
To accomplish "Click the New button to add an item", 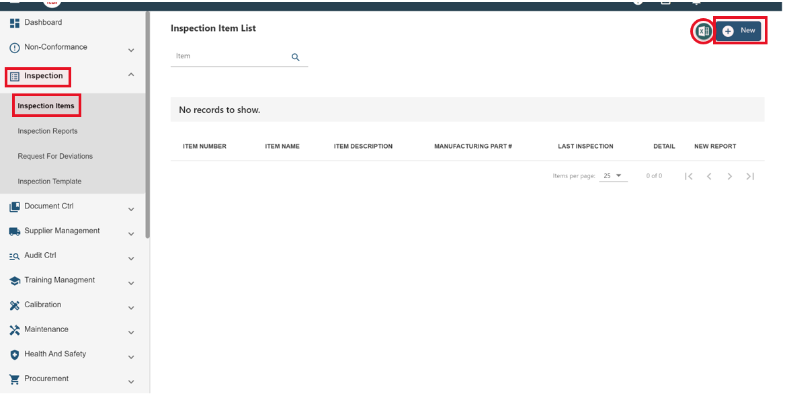I will (739, 30).
